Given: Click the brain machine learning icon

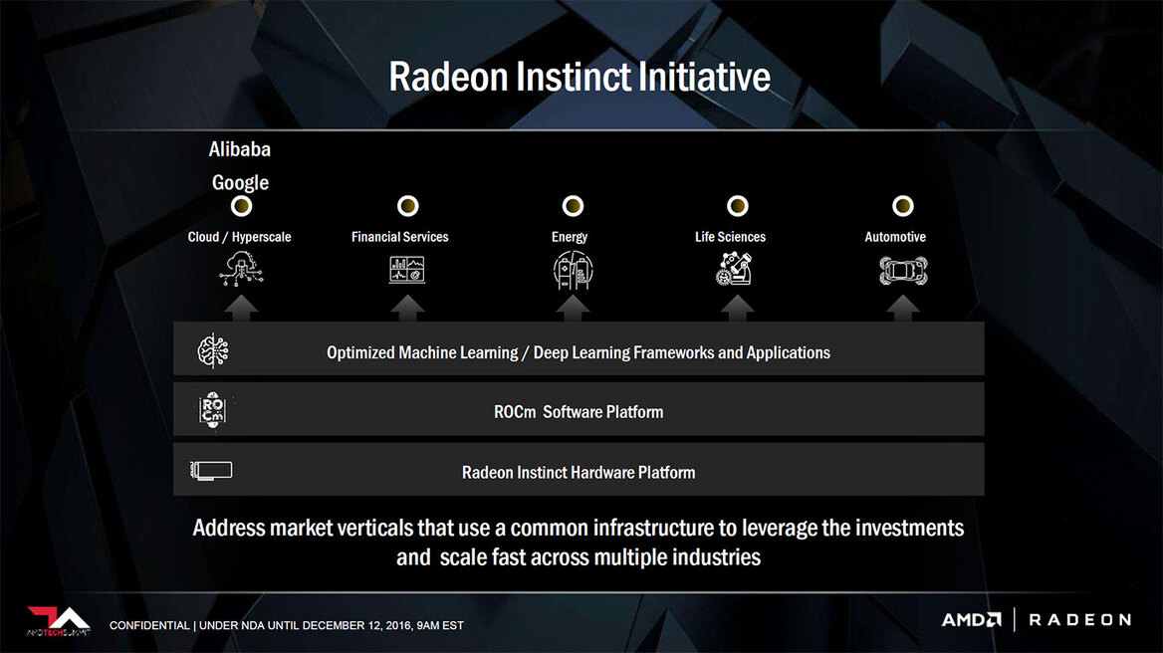Looking at the screenshot, I should point(213,350).
